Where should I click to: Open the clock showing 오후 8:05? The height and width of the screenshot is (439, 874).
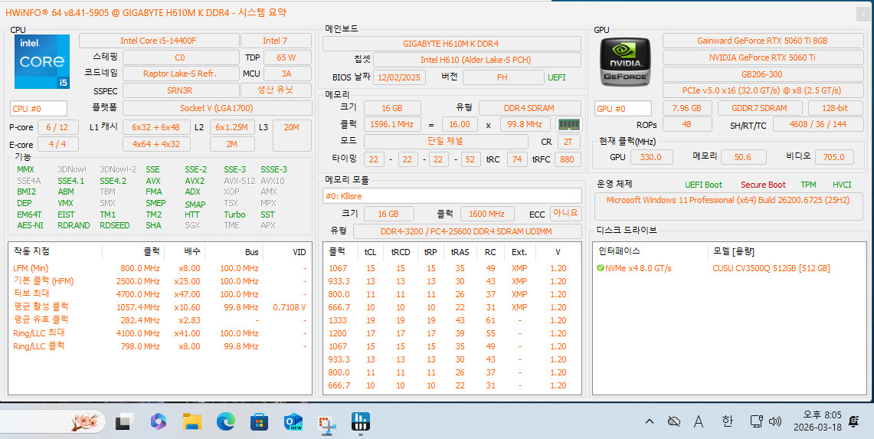pos(818,421)
